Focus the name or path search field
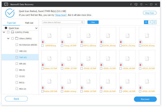Screen dimensions: 162x107 63,22
